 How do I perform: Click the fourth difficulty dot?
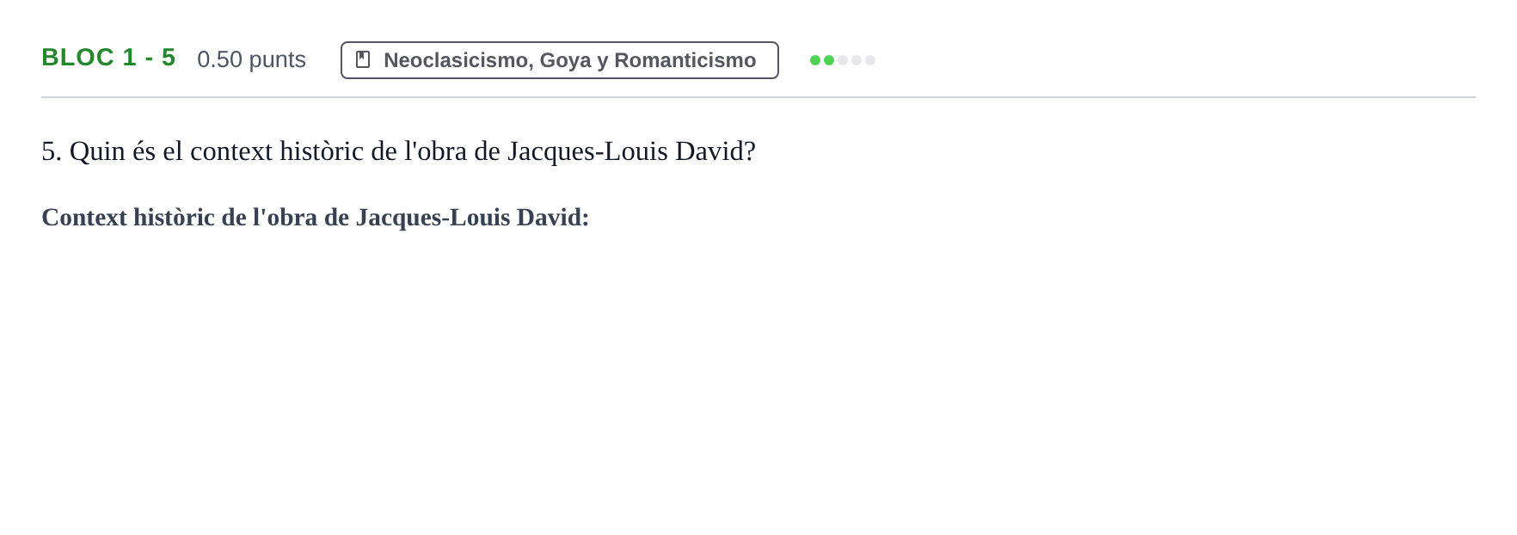(857, 60)
